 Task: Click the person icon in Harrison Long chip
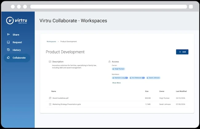(x=113, y=78)
